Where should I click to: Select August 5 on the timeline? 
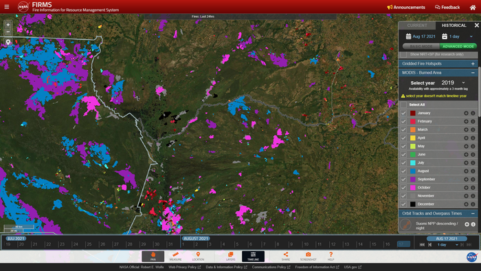[x=237, y=244]
